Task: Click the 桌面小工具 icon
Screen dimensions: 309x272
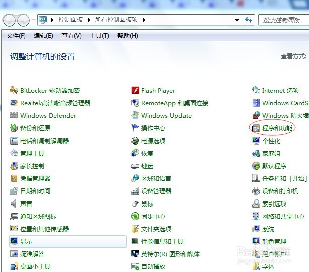Action: point(14,266)
